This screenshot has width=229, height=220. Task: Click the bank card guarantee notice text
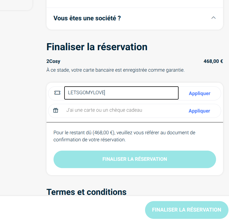pyautogui.click(x=115, y=70)
